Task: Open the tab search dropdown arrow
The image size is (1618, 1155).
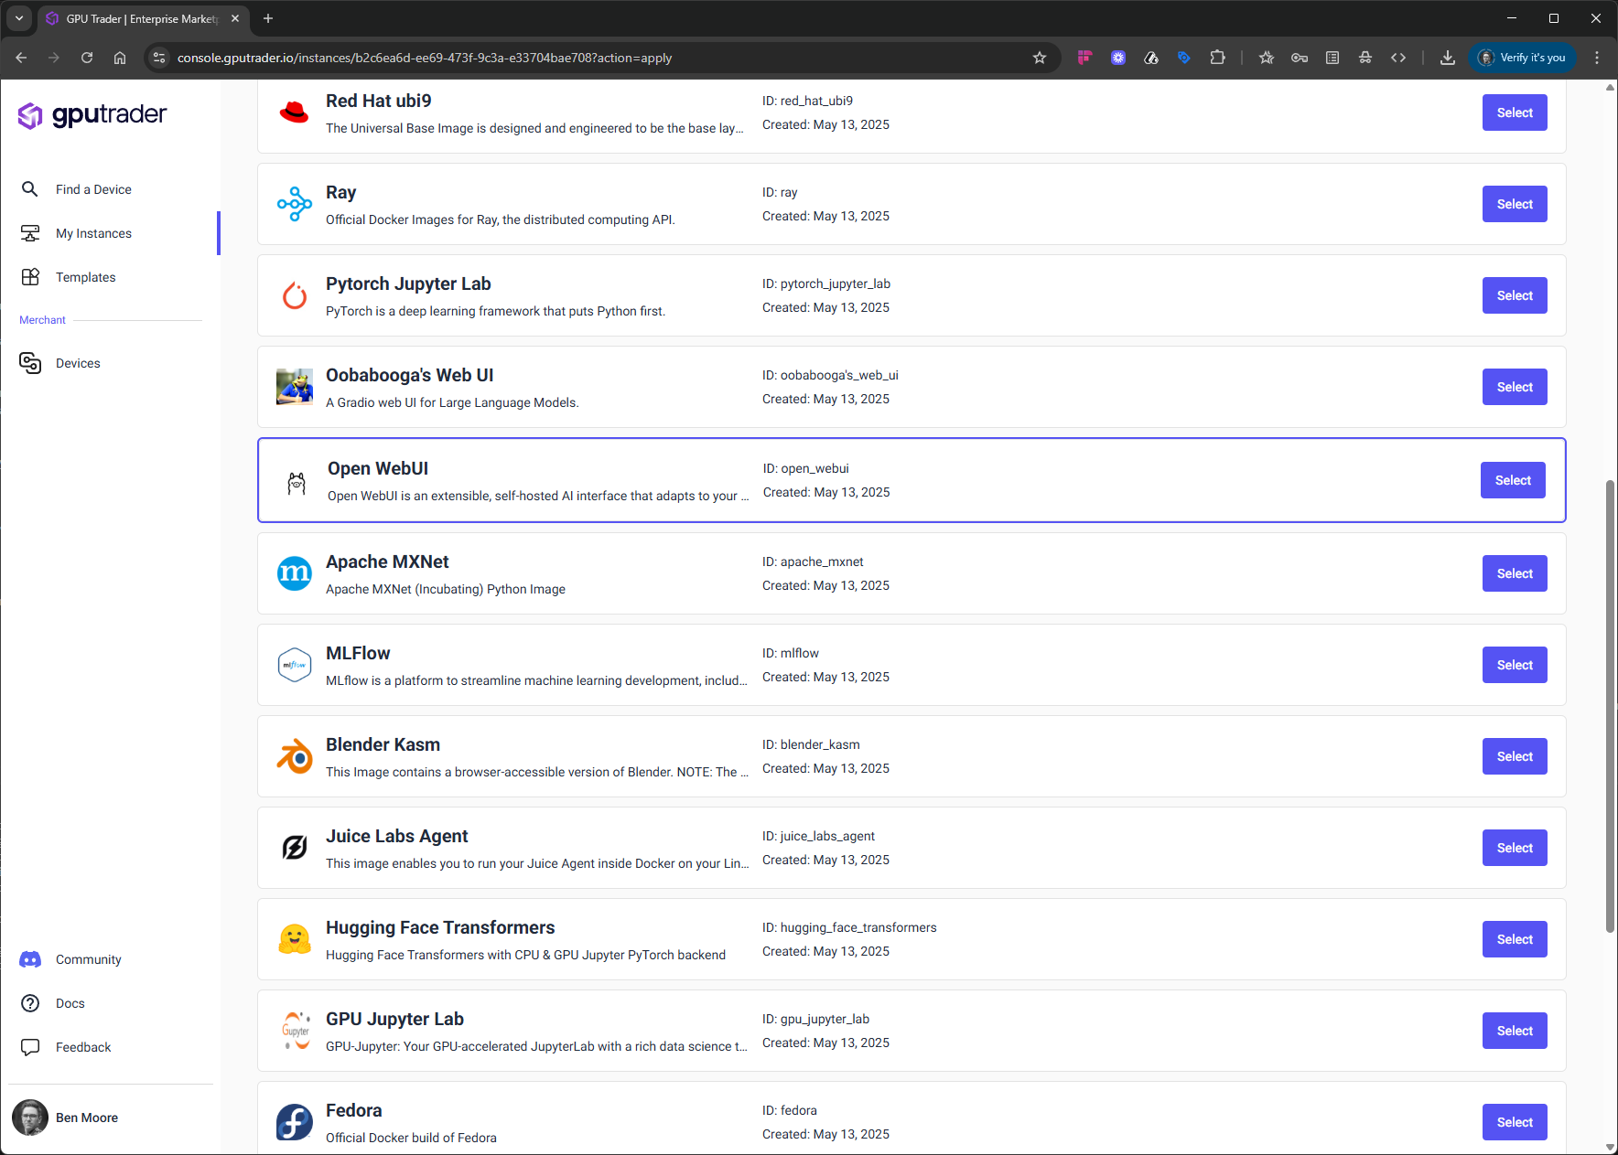Action: click(x=18, y=18)
